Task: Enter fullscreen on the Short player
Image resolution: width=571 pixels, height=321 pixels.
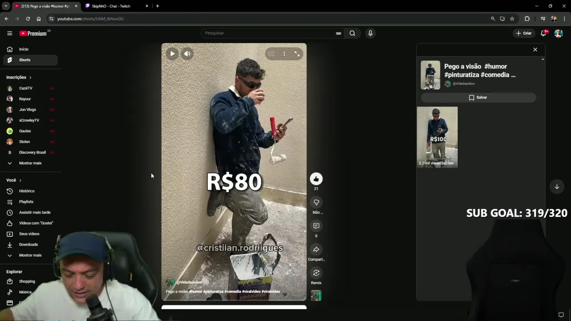Action: pyautogui.click(x=297, y=53)
